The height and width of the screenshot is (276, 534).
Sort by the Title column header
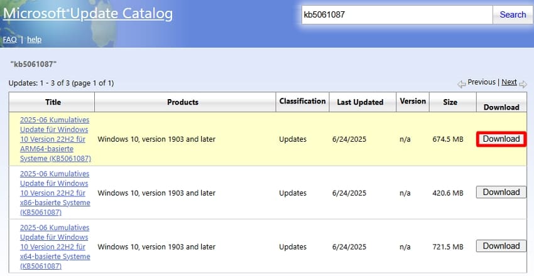point(53,102)
